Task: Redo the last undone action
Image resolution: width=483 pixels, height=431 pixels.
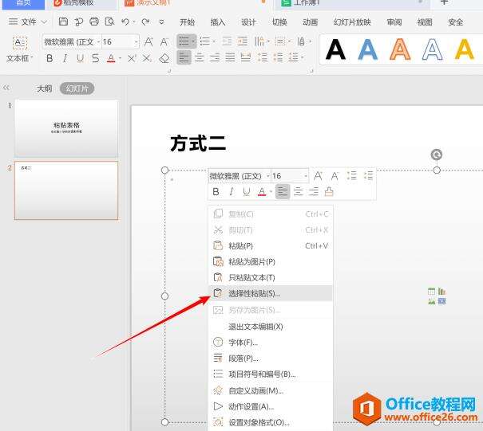Action: [x=145, y=22]
